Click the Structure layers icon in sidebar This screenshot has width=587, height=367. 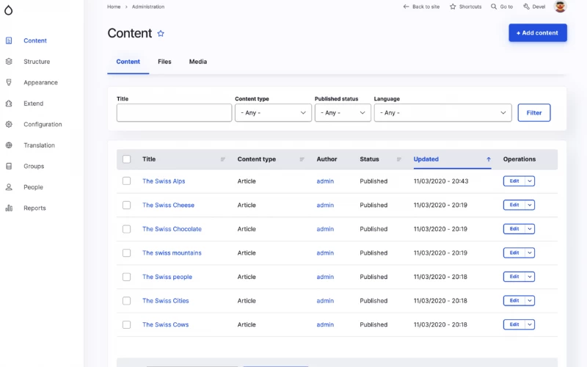(x=9, y=62)
